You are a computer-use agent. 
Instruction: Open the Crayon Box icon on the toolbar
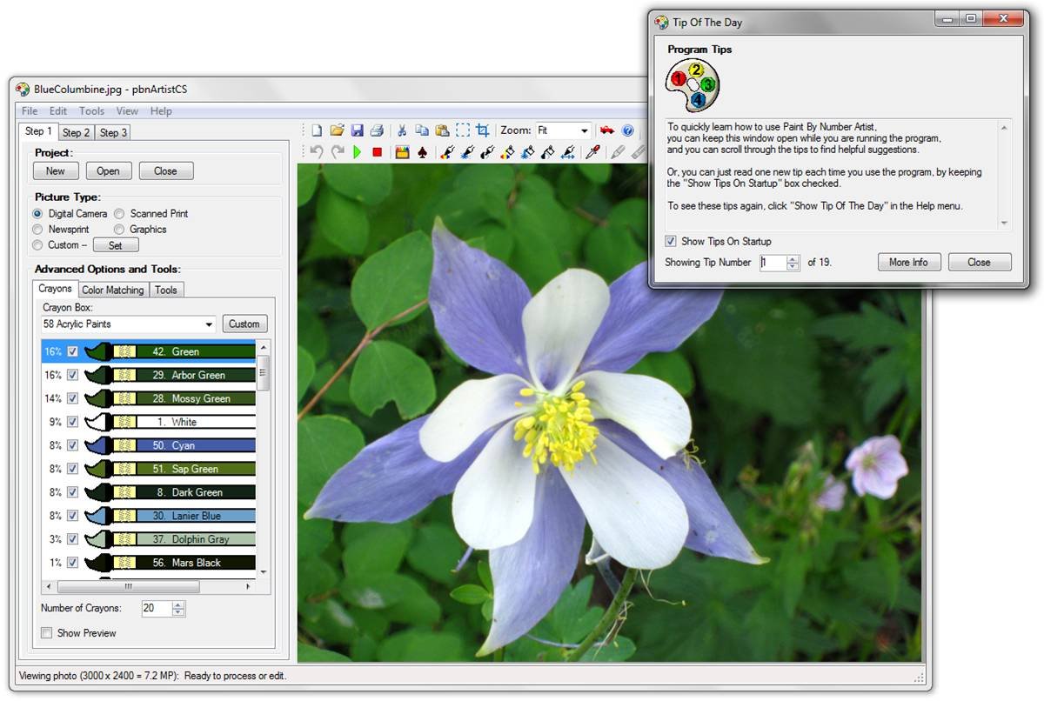(401, 152)
